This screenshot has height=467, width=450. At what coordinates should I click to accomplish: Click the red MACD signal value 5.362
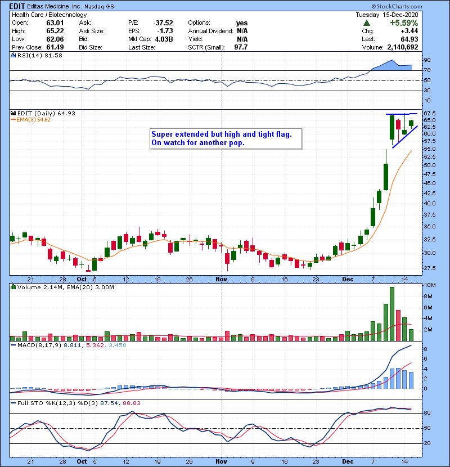click(x=94, y=345)
